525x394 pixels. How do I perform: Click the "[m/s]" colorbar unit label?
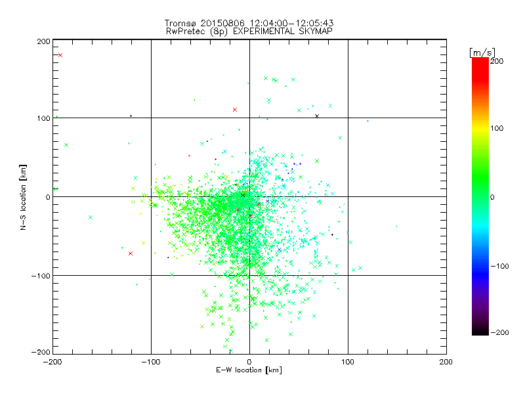click(482, 53)
